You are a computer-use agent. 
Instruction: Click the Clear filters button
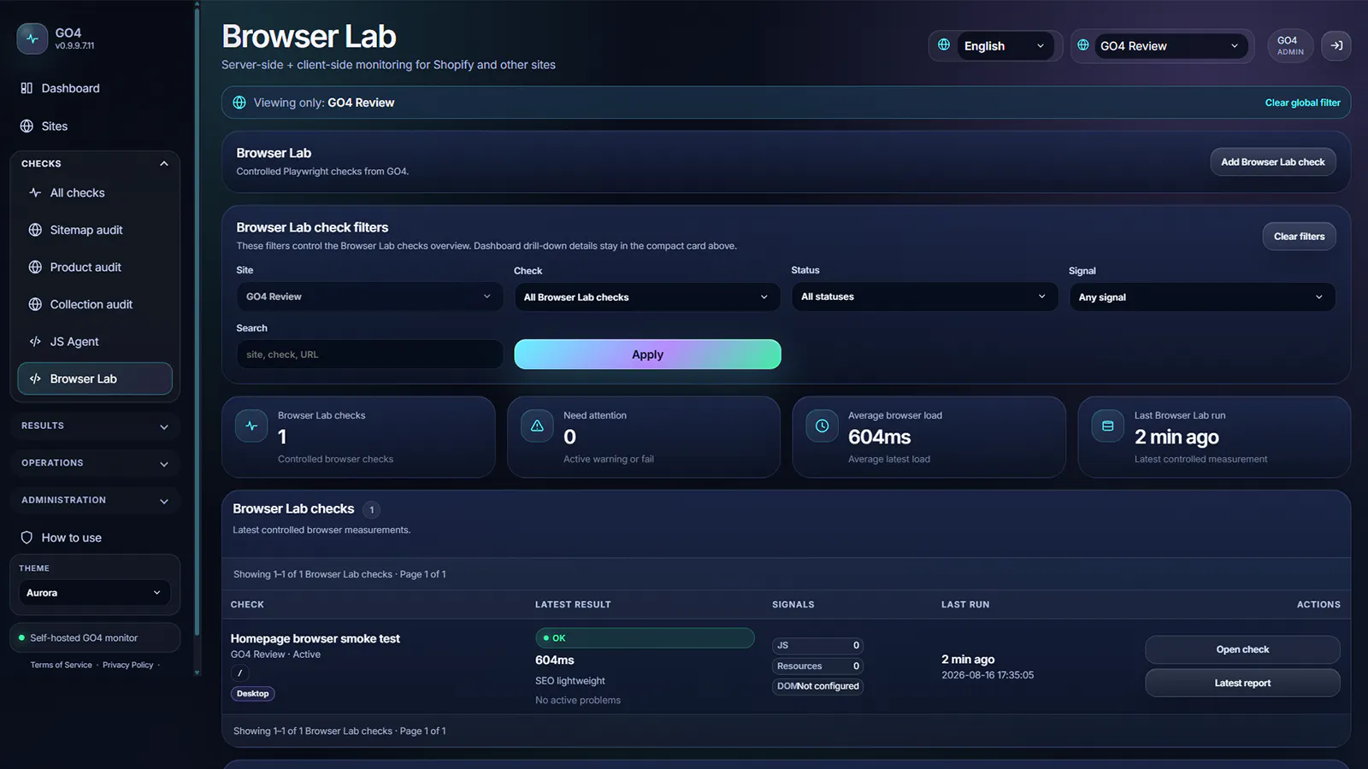point(1299,237)
